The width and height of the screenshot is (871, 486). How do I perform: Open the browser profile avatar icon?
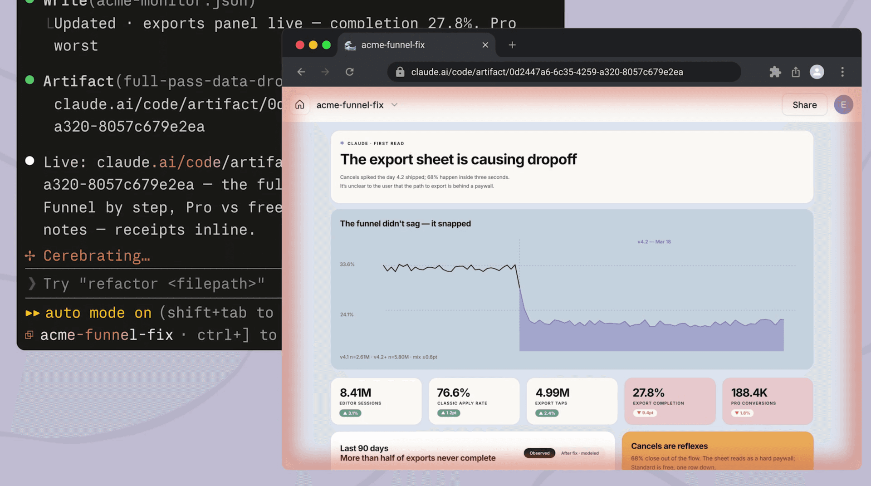click(x=817, y=72)
